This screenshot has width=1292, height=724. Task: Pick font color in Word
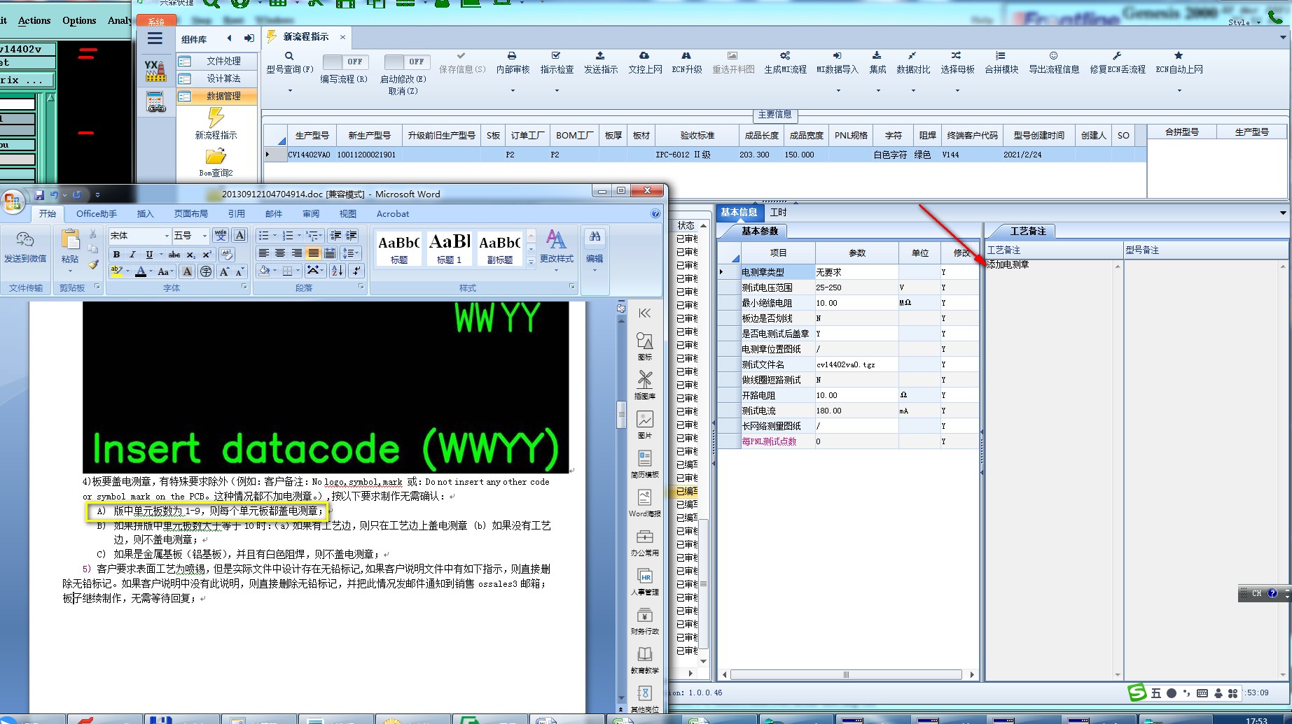pyautogui.click(x=140, y=271)
